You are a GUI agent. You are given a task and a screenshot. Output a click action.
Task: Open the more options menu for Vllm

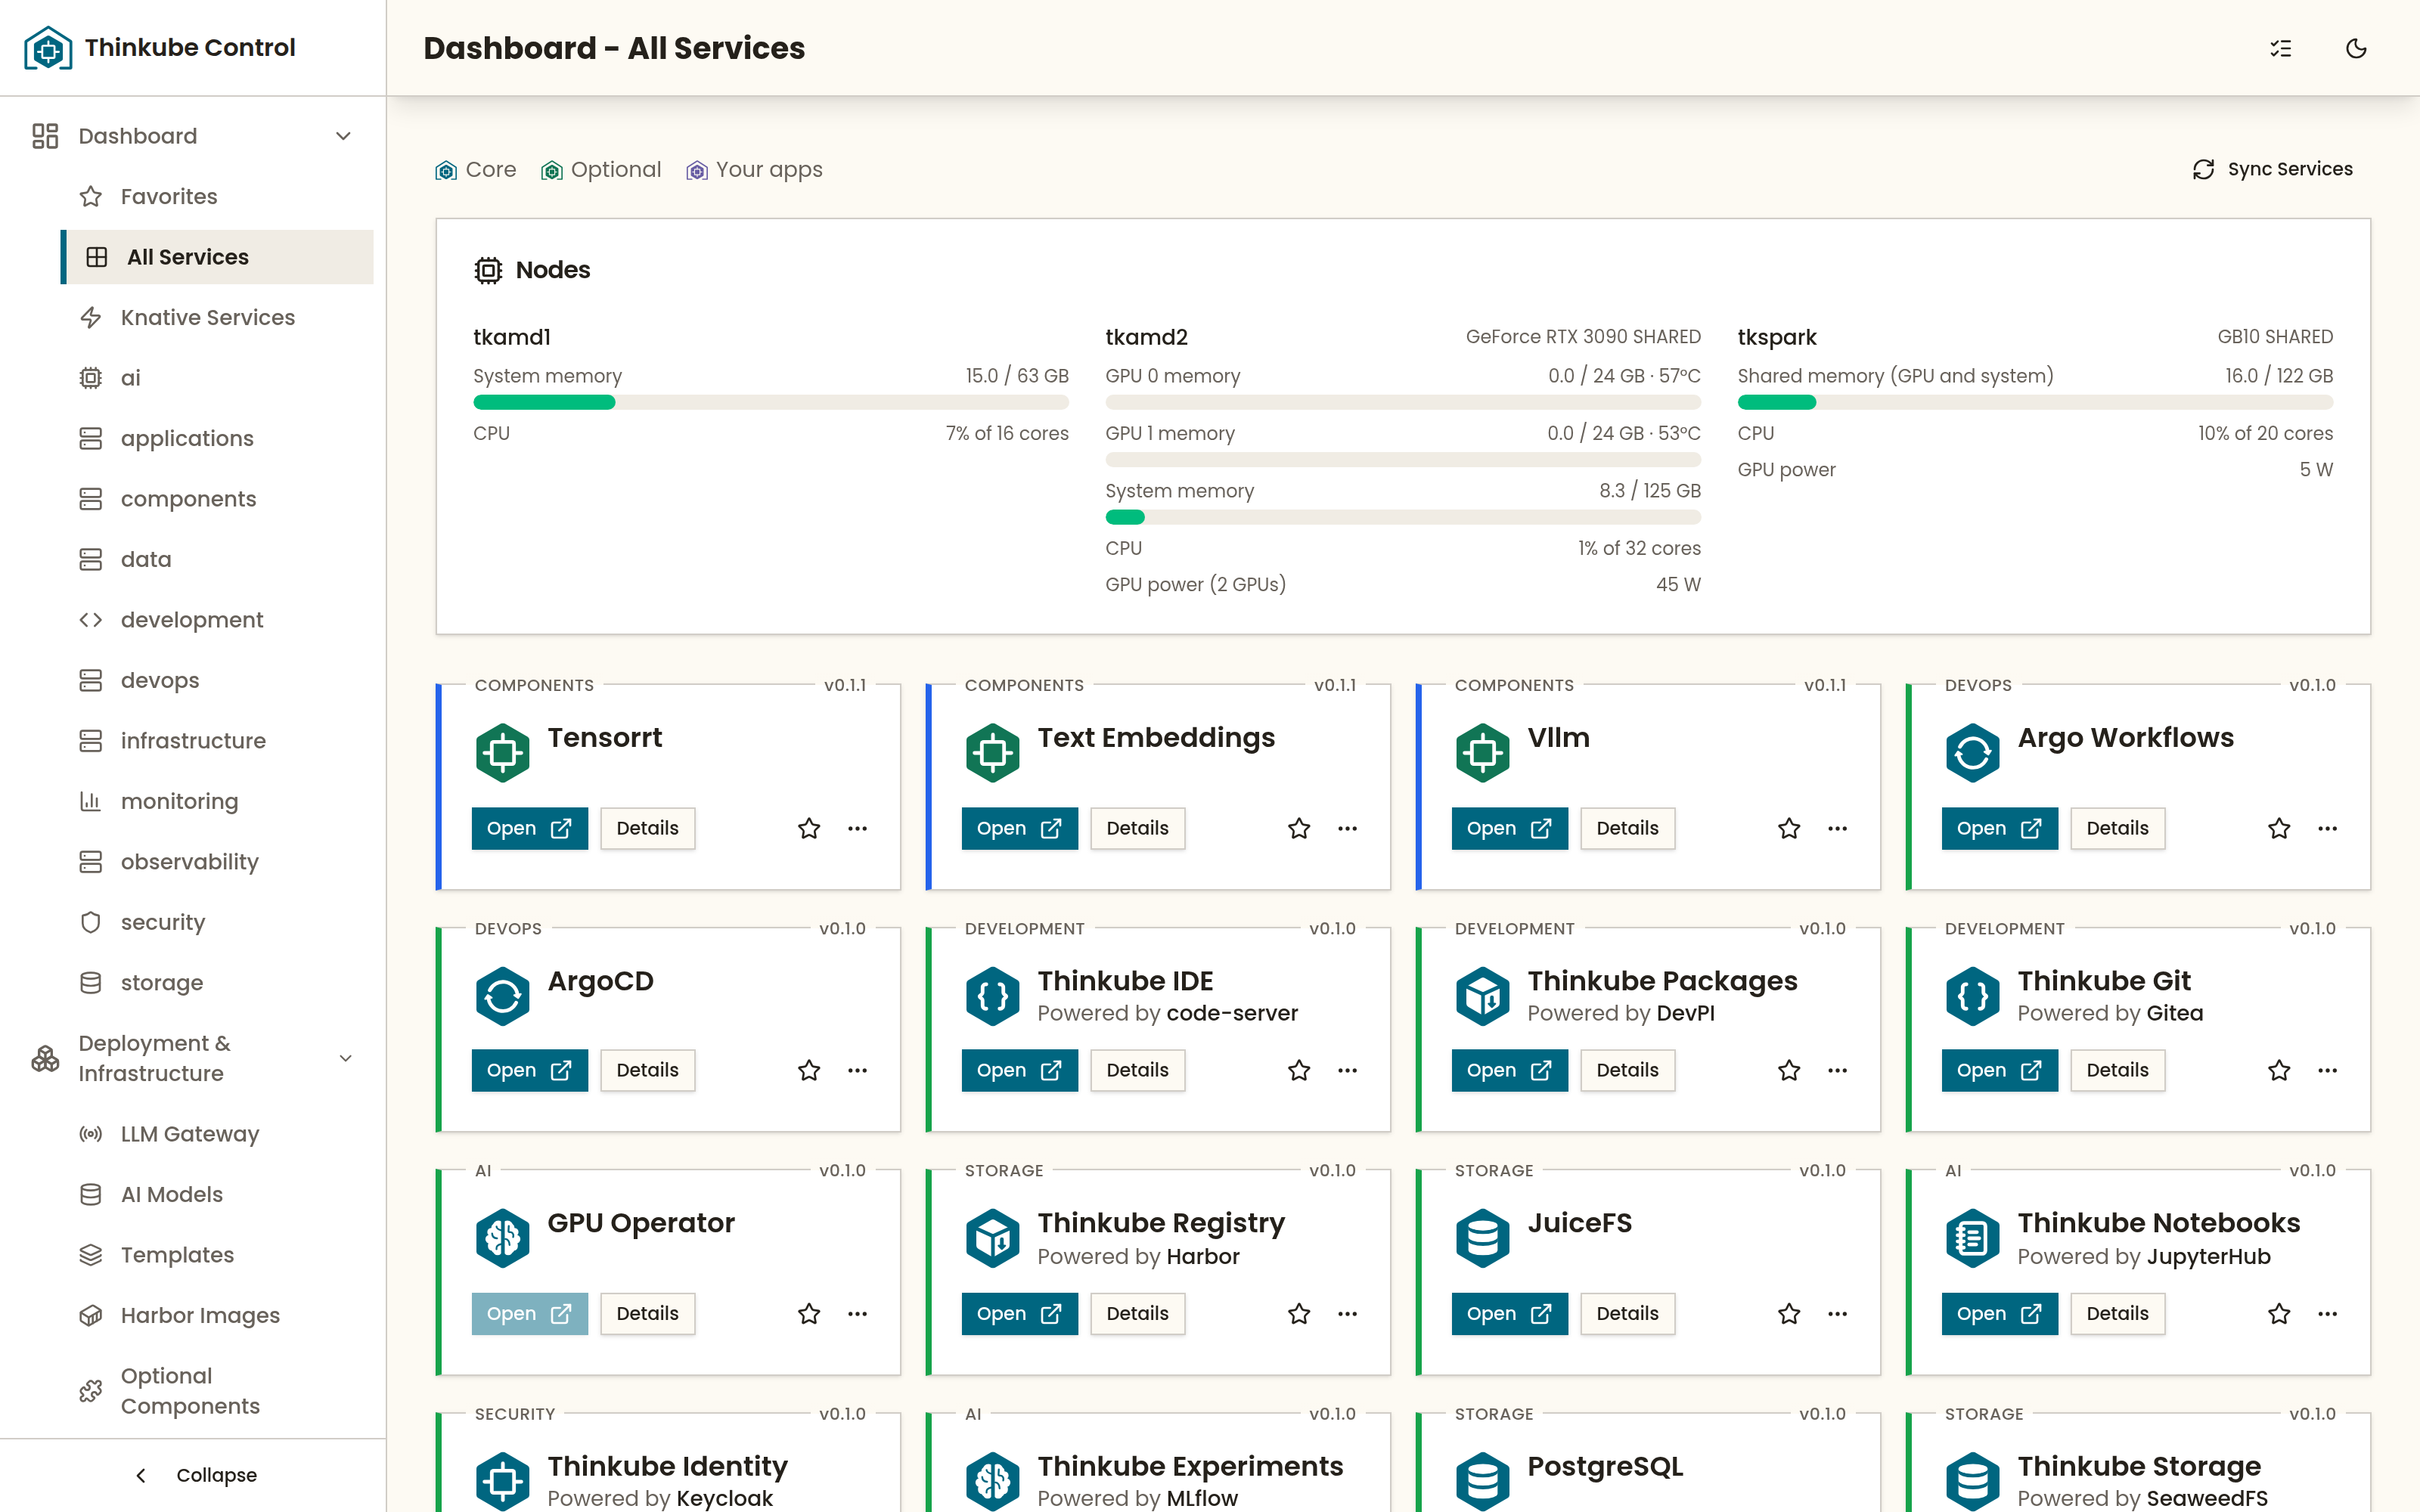tap(1837, 828)
